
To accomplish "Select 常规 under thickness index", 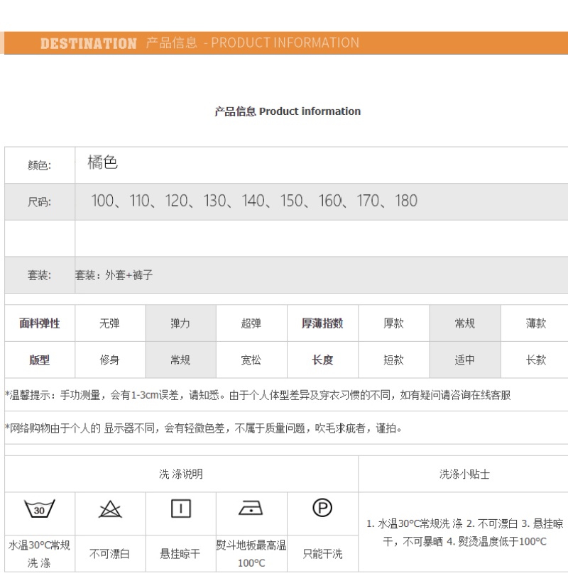I will pos(464,323).
